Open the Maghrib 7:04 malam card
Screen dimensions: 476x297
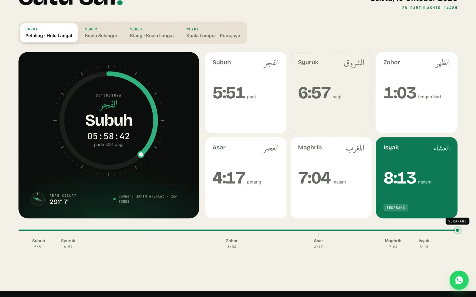tap(331, 178)
